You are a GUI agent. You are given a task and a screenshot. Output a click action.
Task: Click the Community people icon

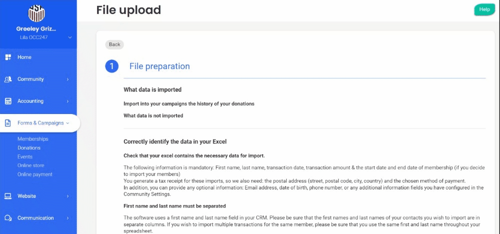coord(8,79)
